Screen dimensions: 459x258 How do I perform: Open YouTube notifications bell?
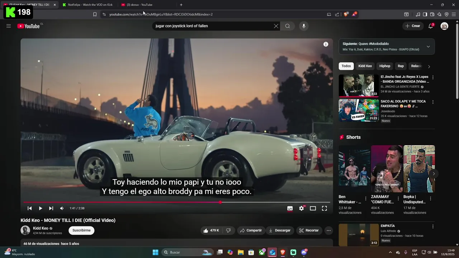[x=431, y=26]
